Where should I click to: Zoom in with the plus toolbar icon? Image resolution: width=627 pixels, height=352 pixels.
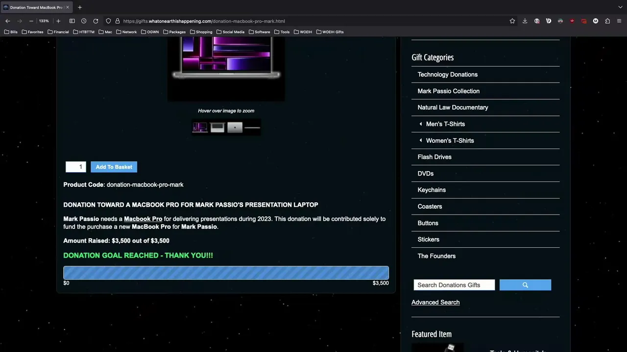[x=58, y=21]
